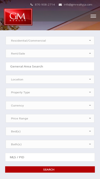100x179 pixels.
Task: Open the Residential/Commercial dropdown
Action: 50,41
